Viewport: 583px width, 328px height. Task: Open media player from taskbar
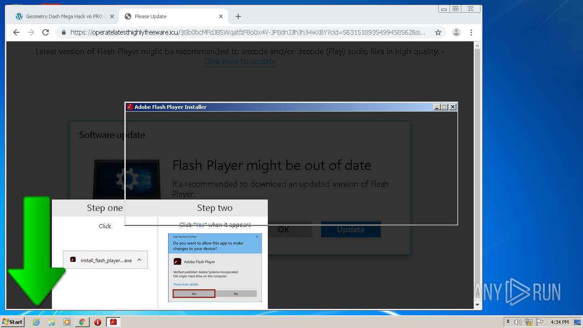pos(67,322)
